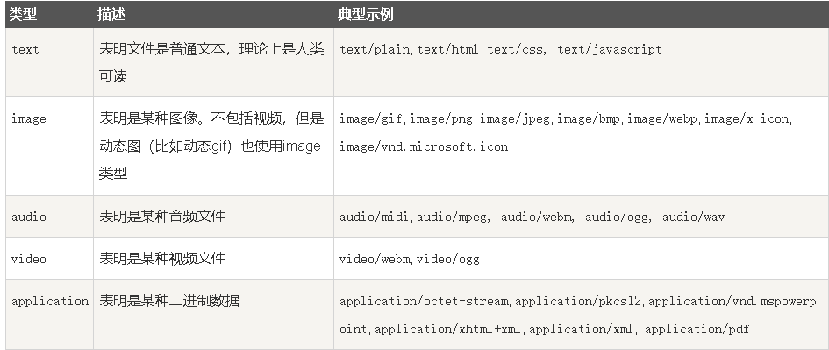Click the text/html example
The width and height of the screenshot is (829, 350).
(447, 50)
